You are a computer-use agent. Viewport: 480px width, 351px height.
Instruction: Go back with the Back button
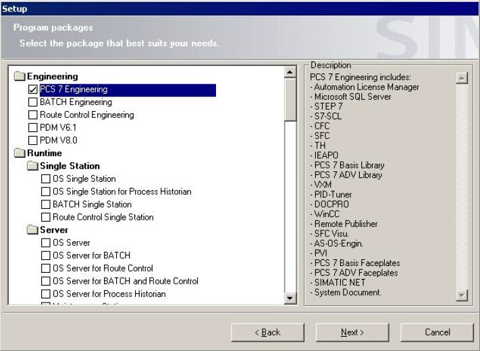(x=267, y=332)
